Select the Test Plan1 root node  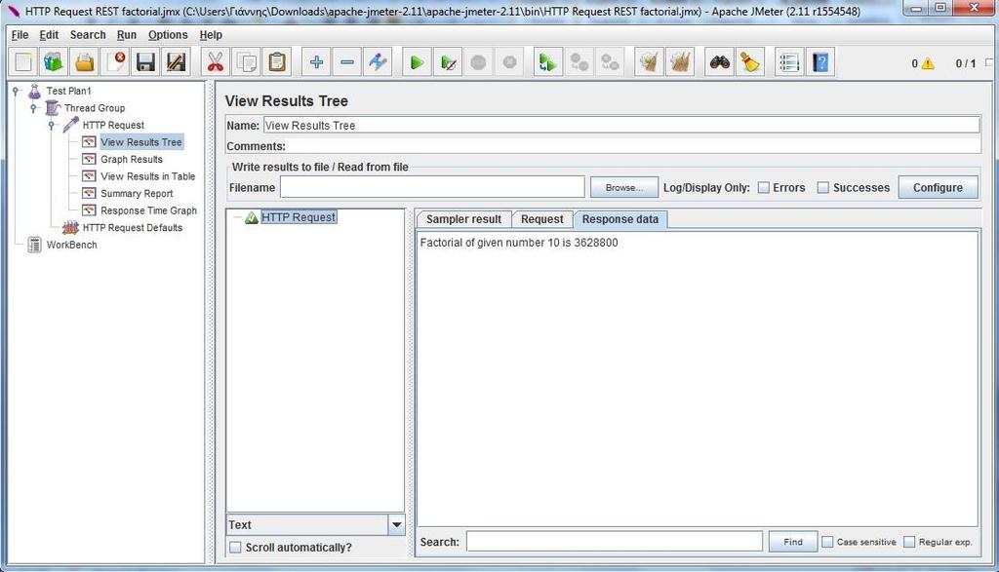click(68, 91)
